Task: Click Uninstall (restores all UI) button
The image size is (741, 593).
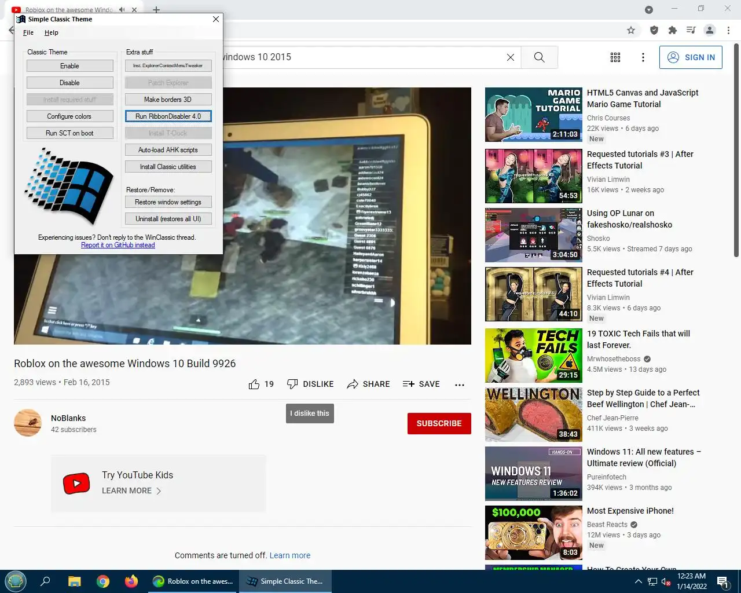Action: 168,219
